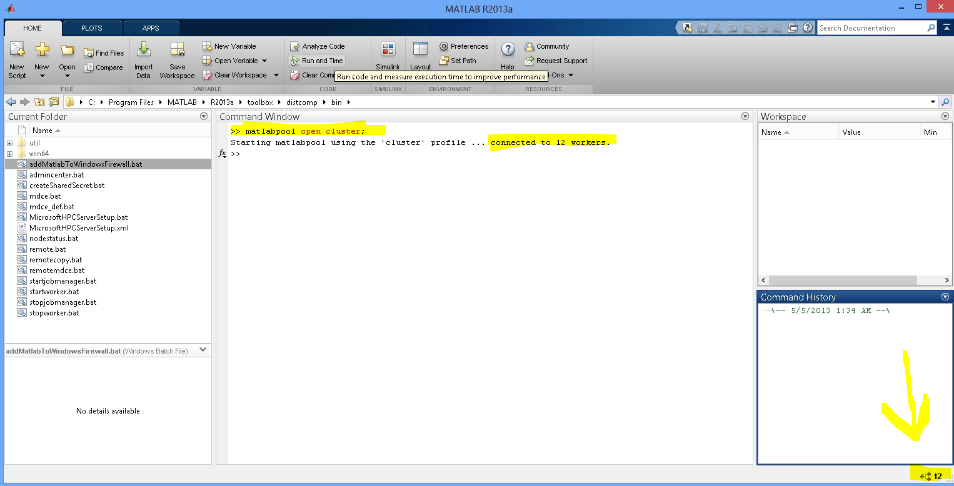Switch to the PLOTS tab
The height and width of the screenshot is (486, 954).
[92, 28]
